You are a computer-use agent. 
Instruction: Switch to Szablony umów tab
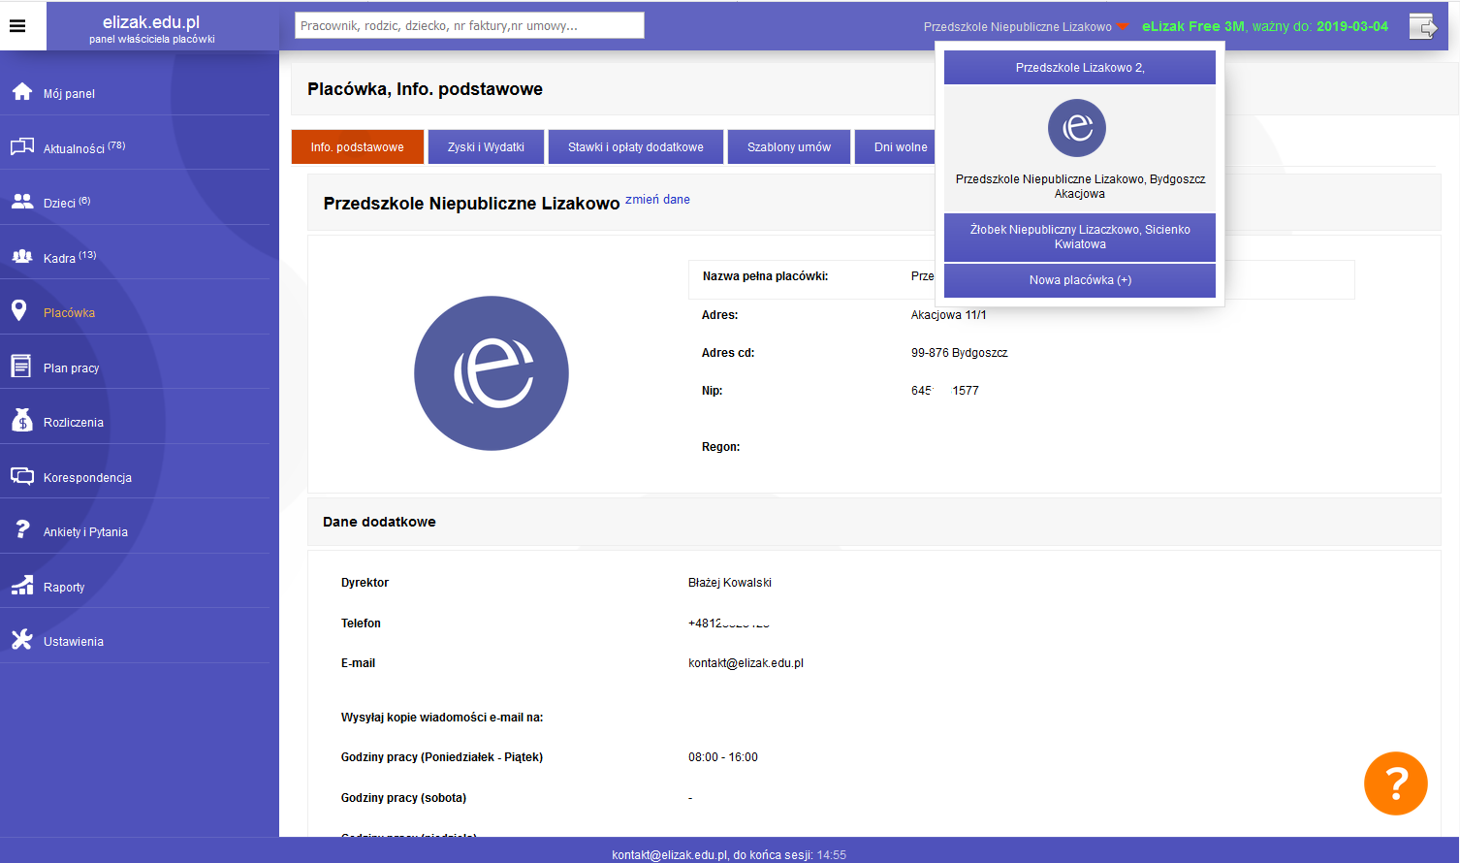pos(789,147)
